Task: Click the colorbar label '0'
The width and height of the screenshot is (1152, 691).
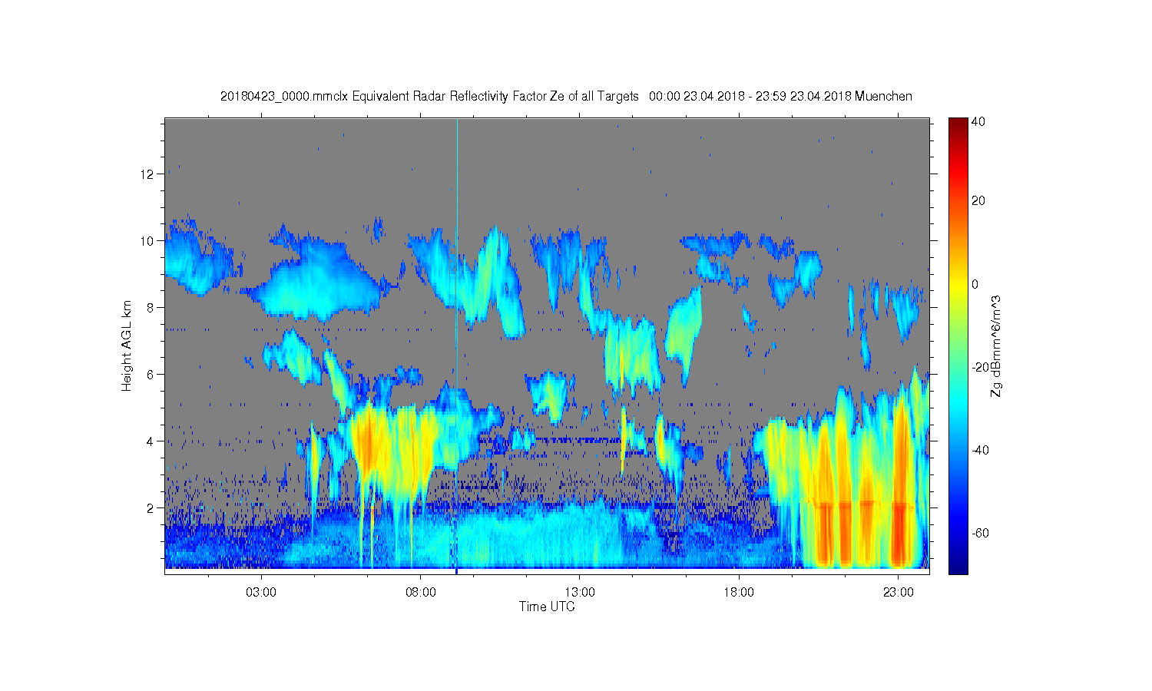Action: coord(975,284)
